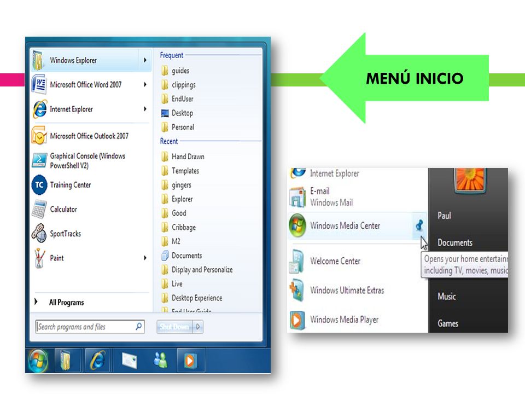The image size is (525, 394).
Task: Open Documents link in Vista dark pane
Action: (455, 242)
